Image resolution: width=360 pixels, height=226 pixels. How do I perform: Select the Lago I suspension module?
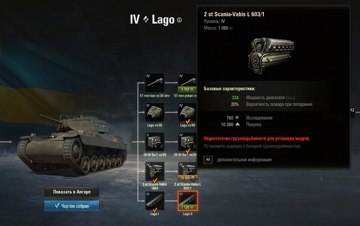pos(155,201)
